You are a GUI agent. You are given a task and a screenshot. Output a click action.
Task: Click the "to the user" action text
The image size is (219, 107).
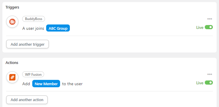click(72, 84)
